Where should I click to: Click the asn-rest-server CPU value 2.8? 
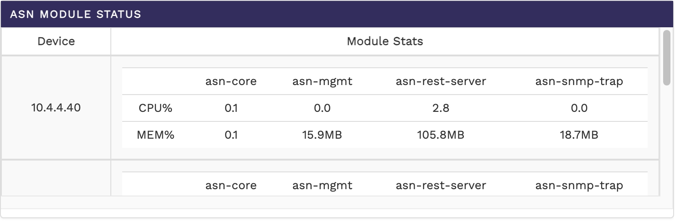point(441,108)
